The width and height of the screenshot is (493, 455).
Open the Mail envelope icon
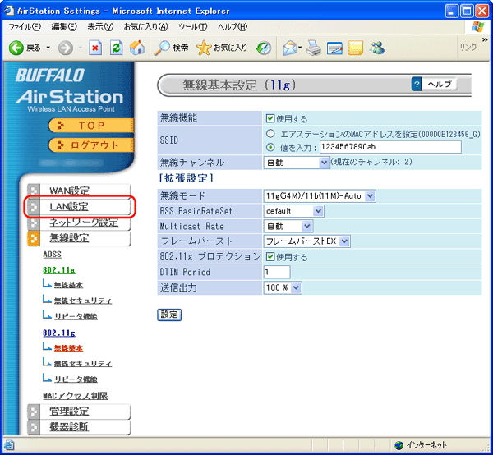290,48
